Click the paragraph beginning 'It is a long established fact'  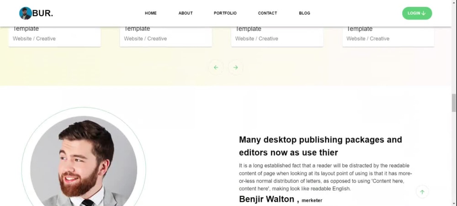[325, 177]
